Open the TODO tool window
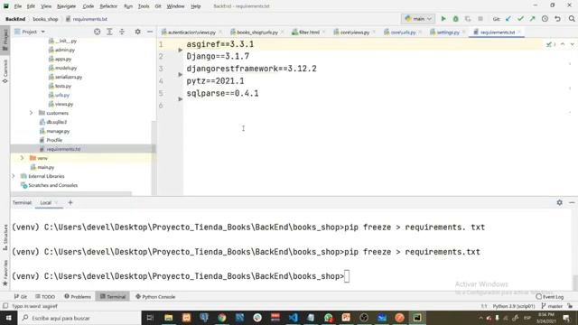This screenshot has height=325, width=578. coord(45,297)
